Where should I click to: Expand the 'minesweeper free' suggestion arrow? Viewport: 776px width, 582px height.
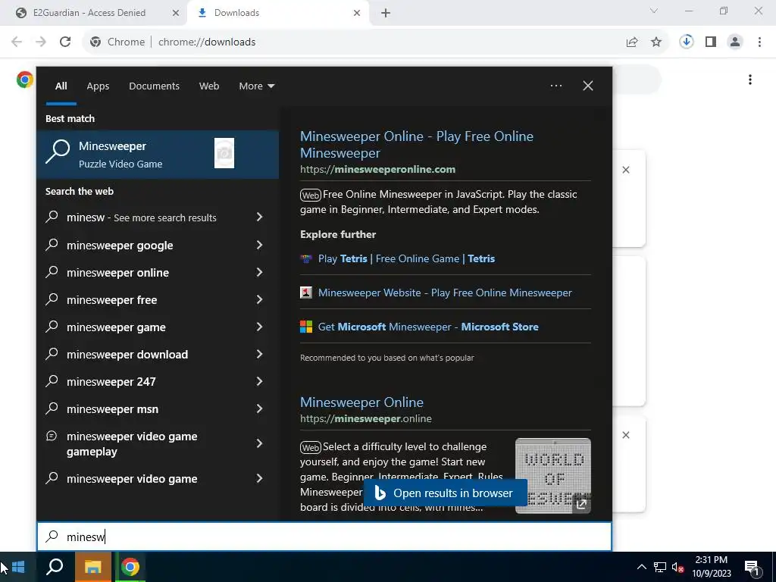[x=259, y=299]
